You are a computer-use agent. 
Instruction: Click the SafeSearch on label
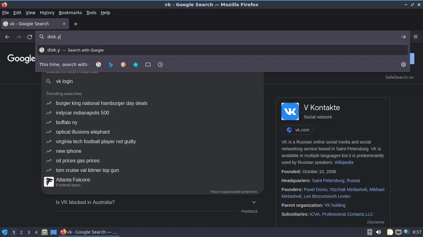tap(399, 77)
